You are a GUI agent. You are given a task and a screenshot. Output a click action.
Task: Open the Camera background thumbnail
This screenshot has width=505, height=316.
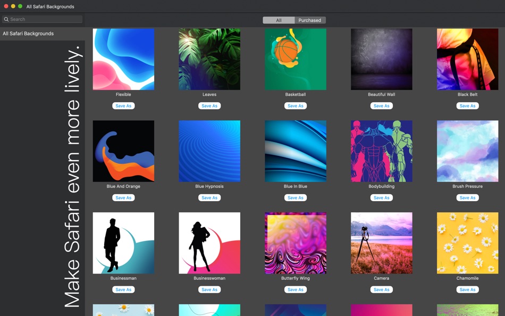381,243
